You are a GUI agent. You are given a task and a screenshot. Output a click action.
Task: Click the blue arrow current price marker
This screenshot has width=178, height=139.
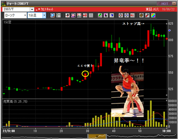(169, 30)
